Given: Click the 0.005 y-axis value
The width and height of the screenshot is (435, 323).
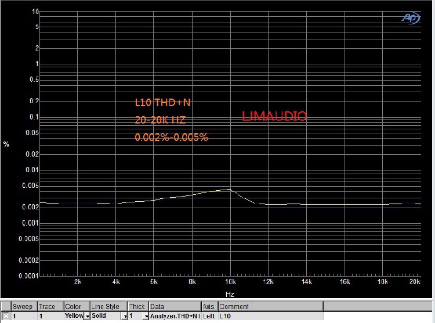Looking at the screenshot, I should click(x=31, y=185).
